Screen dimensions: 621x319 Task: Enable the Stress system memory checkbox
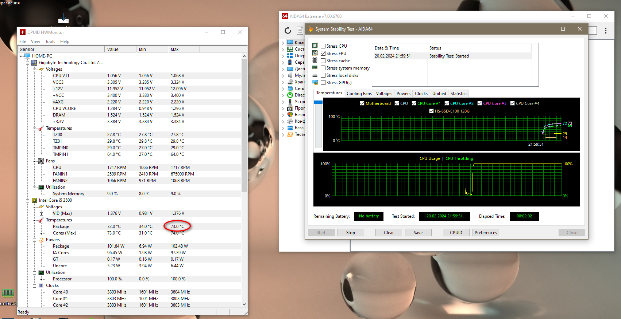pos(323,68)
